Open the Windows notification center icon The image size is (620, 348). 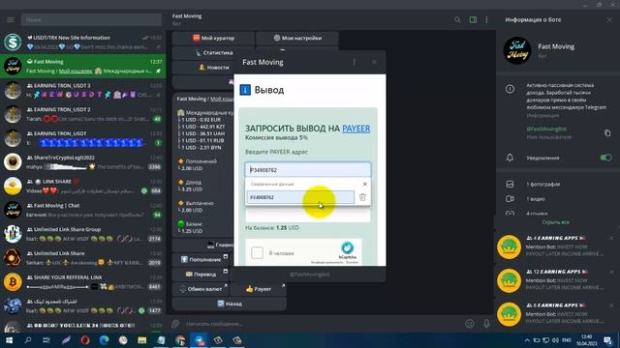click(x=607, y=340)
